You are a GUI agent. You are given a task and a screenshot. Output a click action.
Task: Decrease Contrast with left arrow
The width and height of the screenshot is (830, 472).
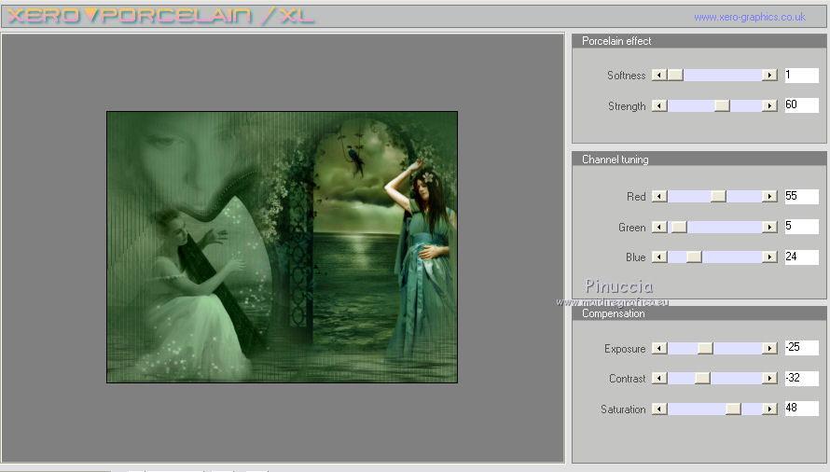point(659,379)
